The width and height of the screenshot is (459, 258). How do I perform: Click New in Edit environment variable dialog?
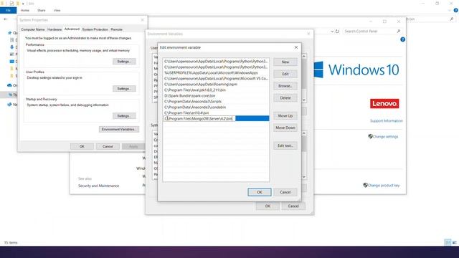point(285,62)
